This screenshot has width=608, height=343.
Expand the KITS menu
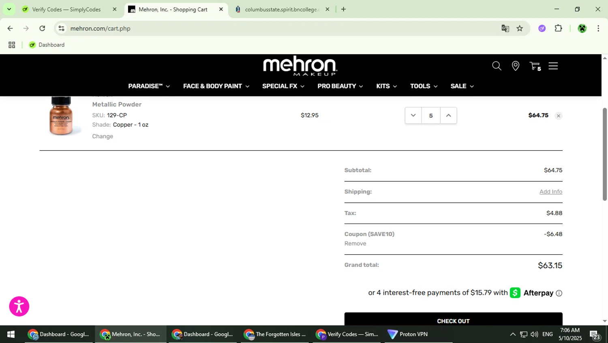tap(386, 86)
